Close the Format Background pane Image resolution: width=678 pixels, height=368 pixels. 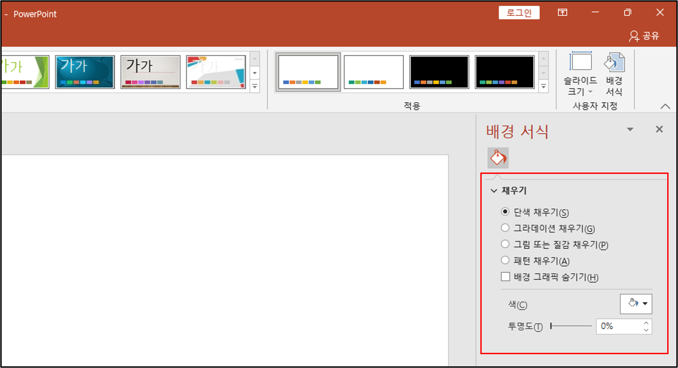pos(659,129)
